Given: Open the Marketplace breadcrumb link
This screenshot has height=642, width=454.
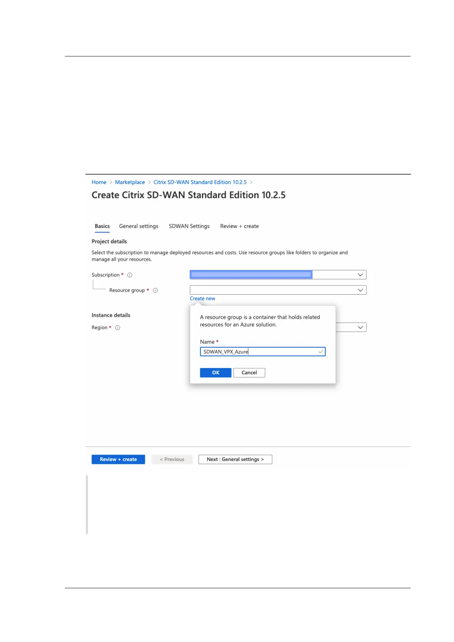Looking at the screenshot, I should tap(130, 182).
